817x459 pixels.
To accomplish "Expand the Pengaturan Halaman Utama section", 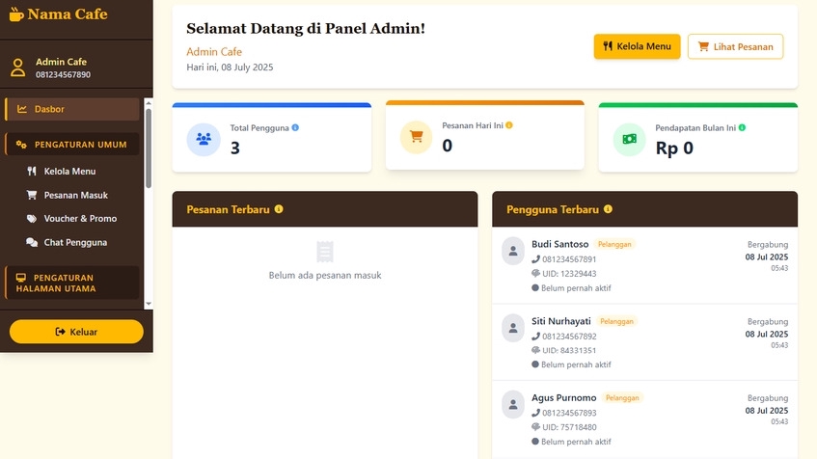I will 73,283.
